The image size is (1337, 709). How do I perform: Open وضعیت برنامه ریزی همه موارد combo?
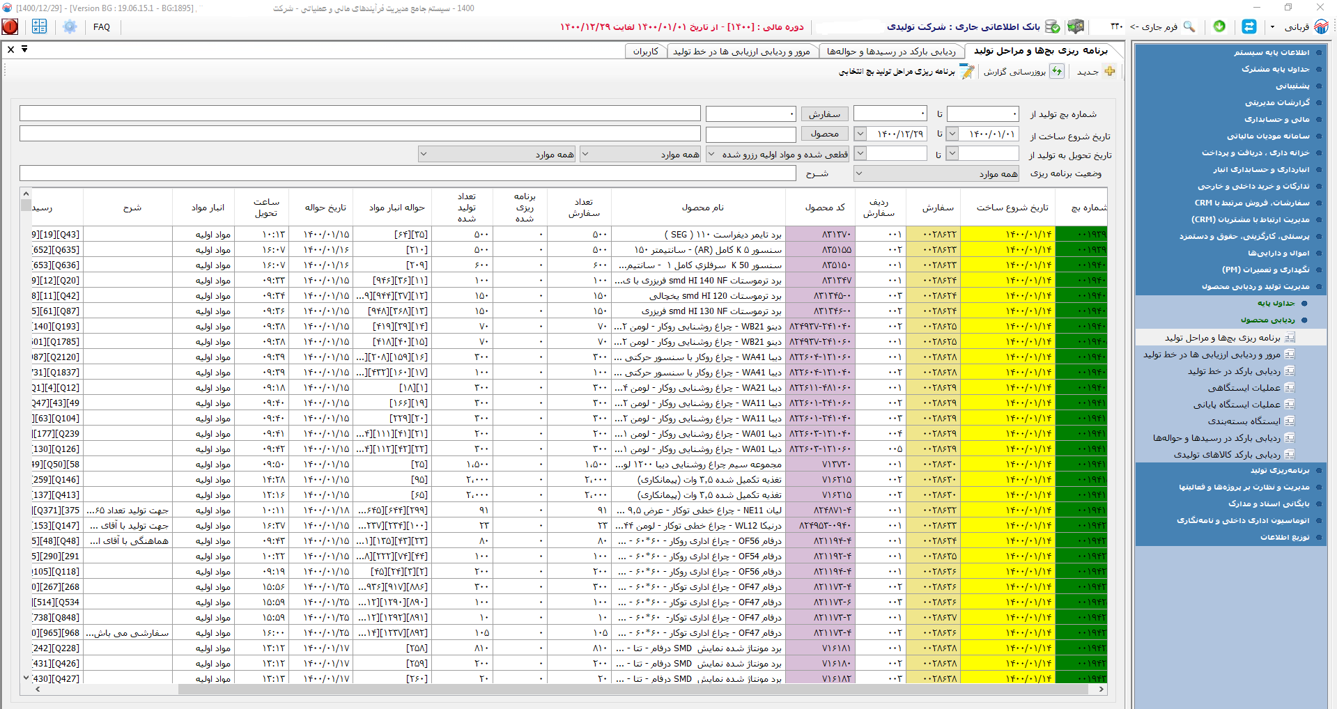936,174
